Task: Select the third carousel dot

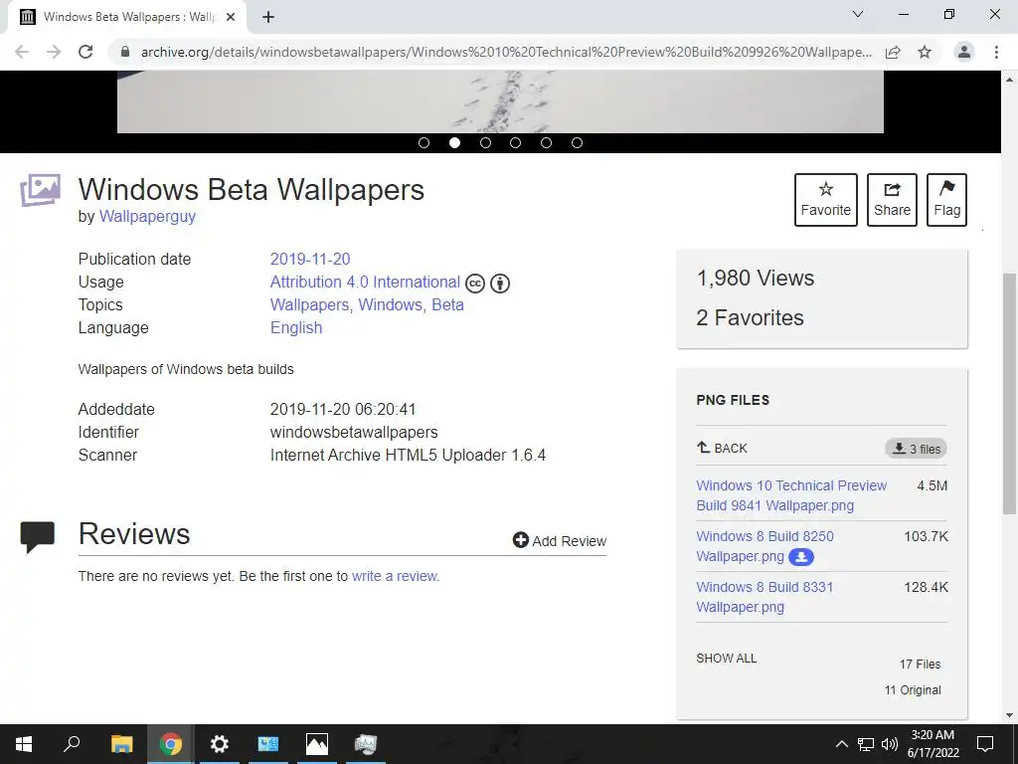Action: point(485,143)
